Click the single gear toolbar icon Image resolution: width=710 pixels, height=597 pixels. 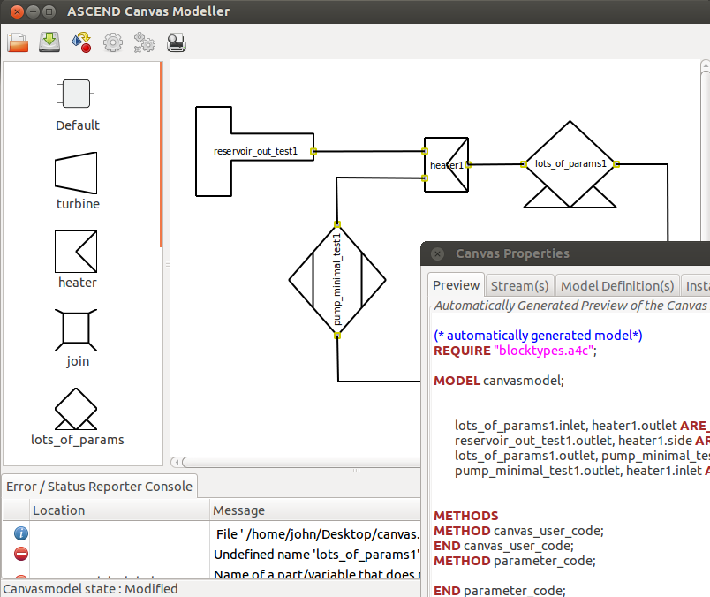point(113,42)
